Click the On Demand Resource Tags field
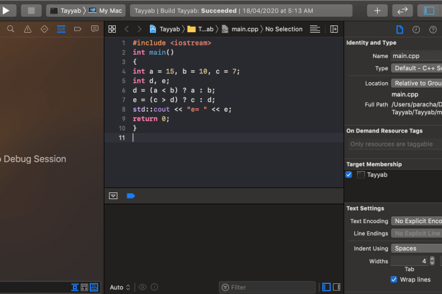The height and width of the screenshot is (294, 442). 395,144
